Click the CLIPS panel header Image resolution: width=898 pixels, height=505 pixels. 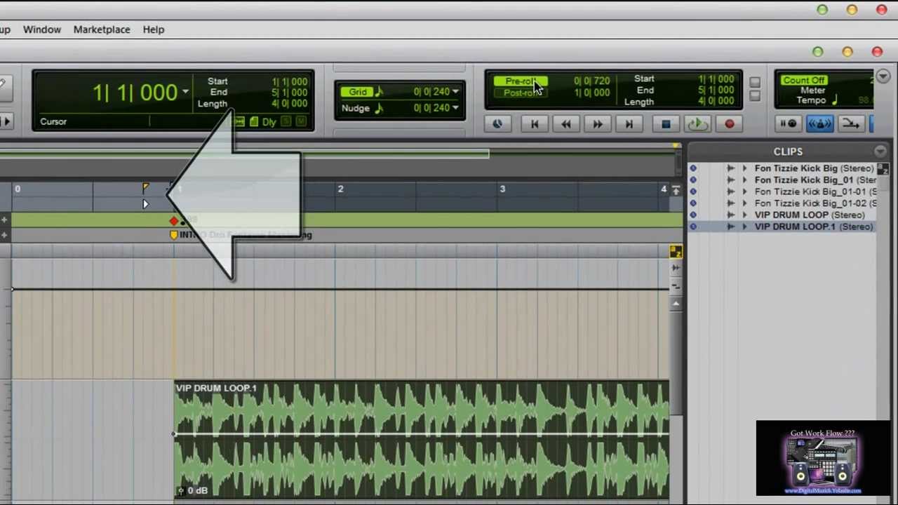pos(789,151)
